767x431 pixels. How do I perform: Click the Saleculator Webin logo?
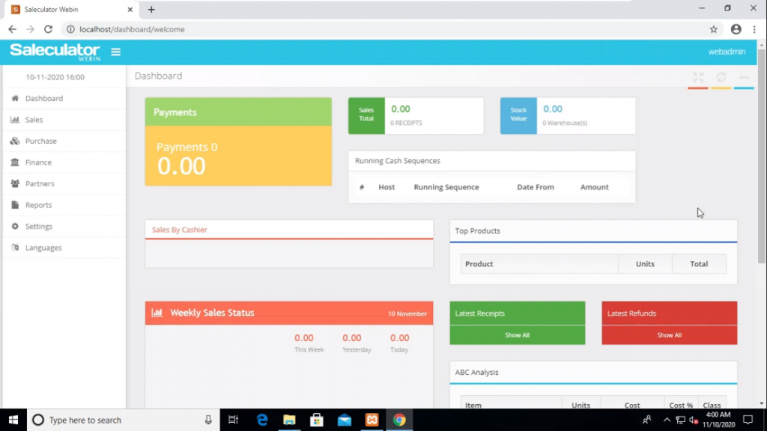(55, 52)
